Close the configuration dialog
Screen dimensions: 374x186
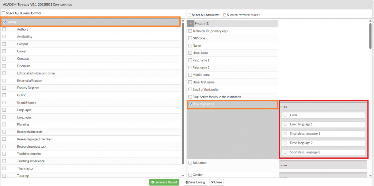point(217,182)
